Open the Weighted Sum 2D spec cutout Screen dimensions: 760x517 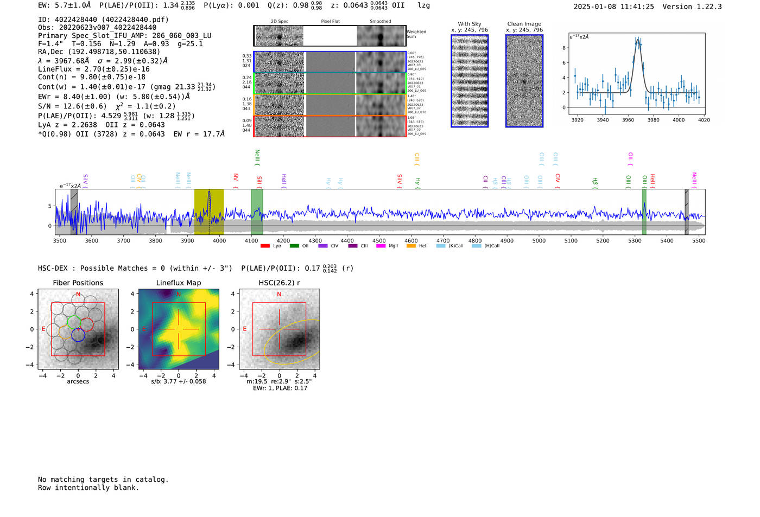(x=280, y=36)
